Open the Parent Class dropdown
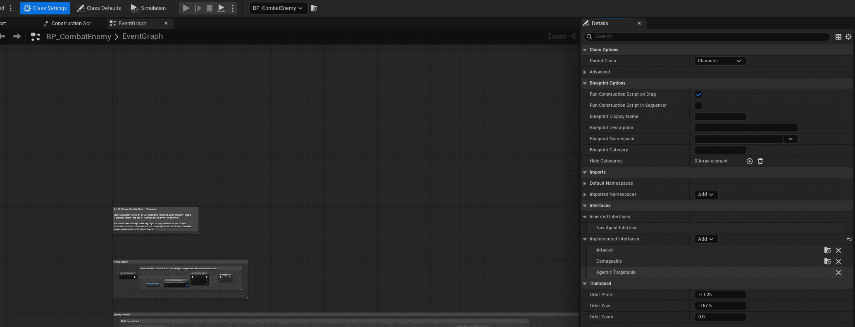Viewport: 855px width, 327px height. pyautogui.click(x=720, y=61)
